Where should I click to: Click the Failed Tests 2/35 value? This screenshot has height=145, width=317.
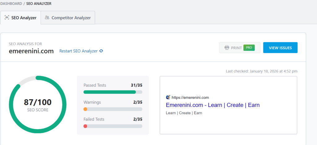(x=138, y=119)
